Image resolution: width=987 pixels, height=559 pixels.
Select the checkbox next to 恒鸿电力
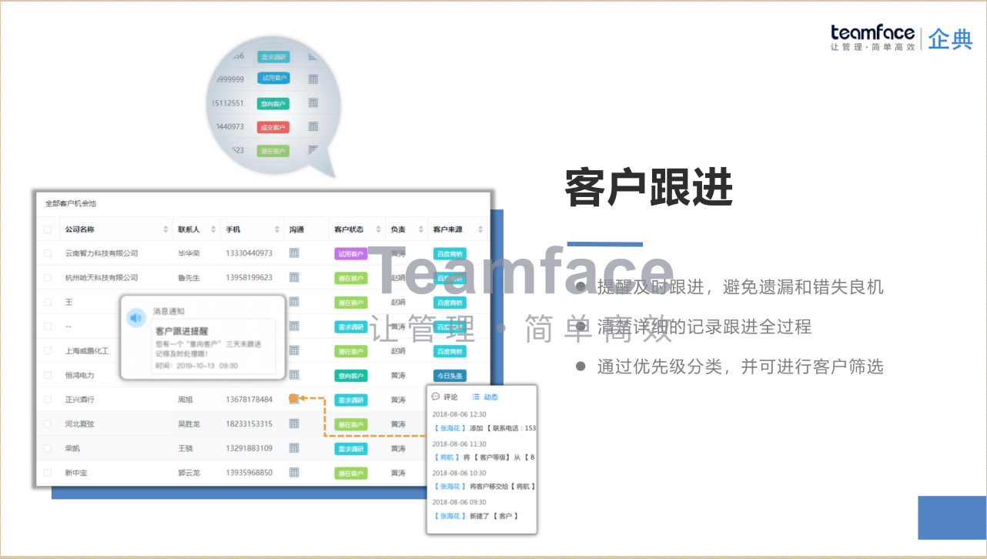pyautogui.click(x=47, y=376)
